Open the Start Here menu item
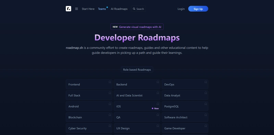The image size is (274, 135). (x=88, y=9)
